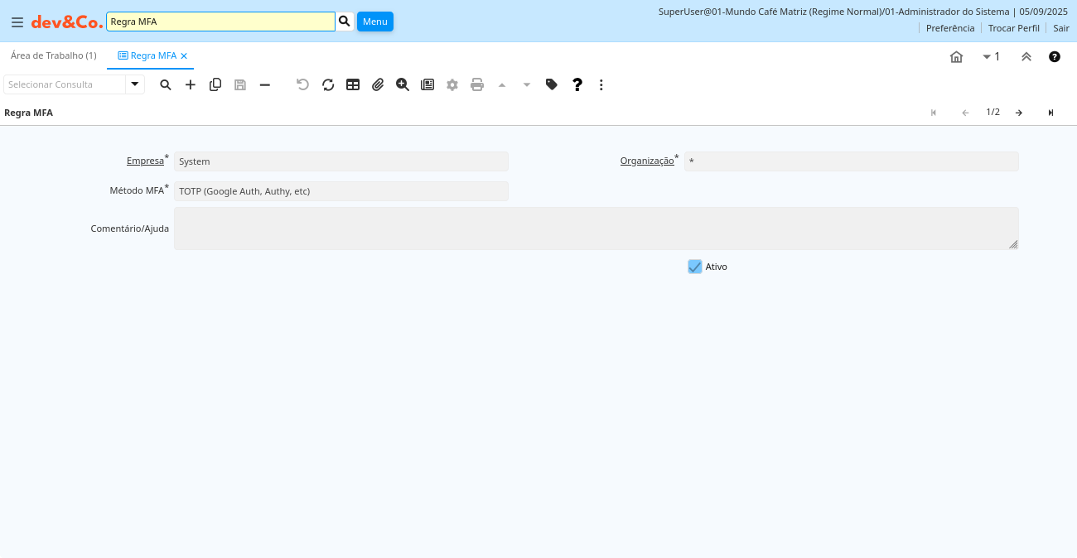Click into the Comentário/Ajuda text area

click(x=596, y=228)
